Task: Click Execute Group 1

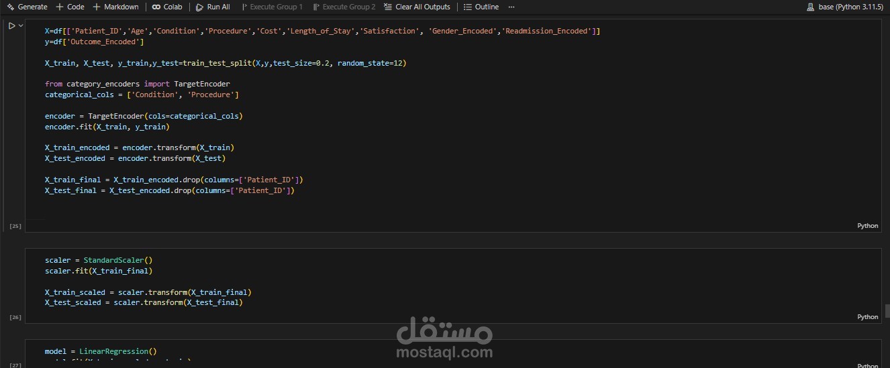Action: tap(272, 7)
